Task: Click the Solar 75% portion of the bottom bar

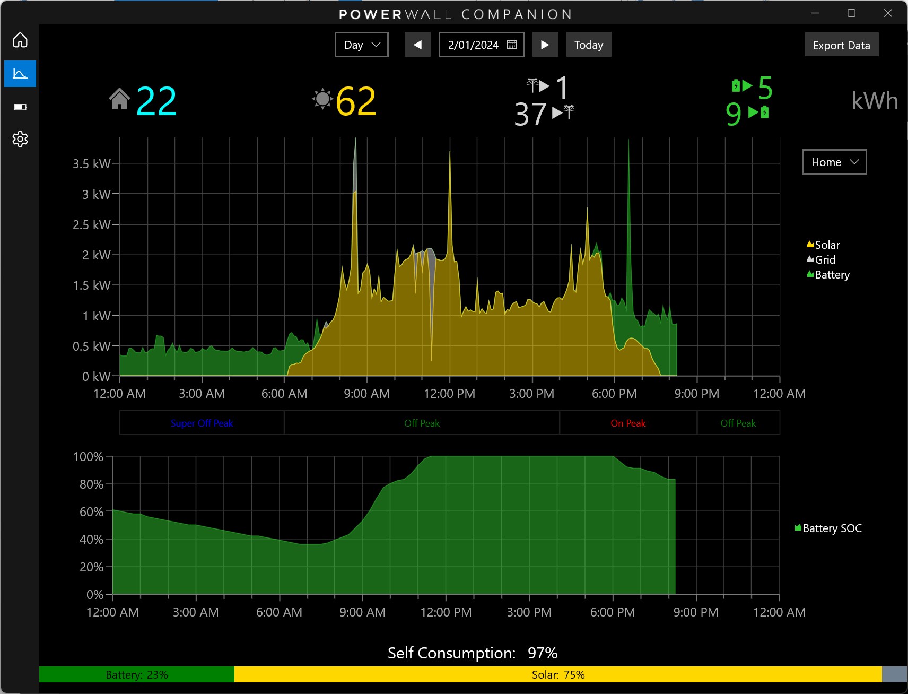Action: click(x=558, y=675)
